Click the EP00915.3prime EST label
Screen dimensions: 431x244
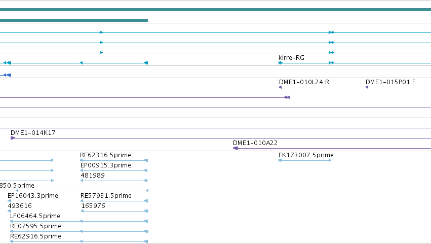tap(105, 165)
